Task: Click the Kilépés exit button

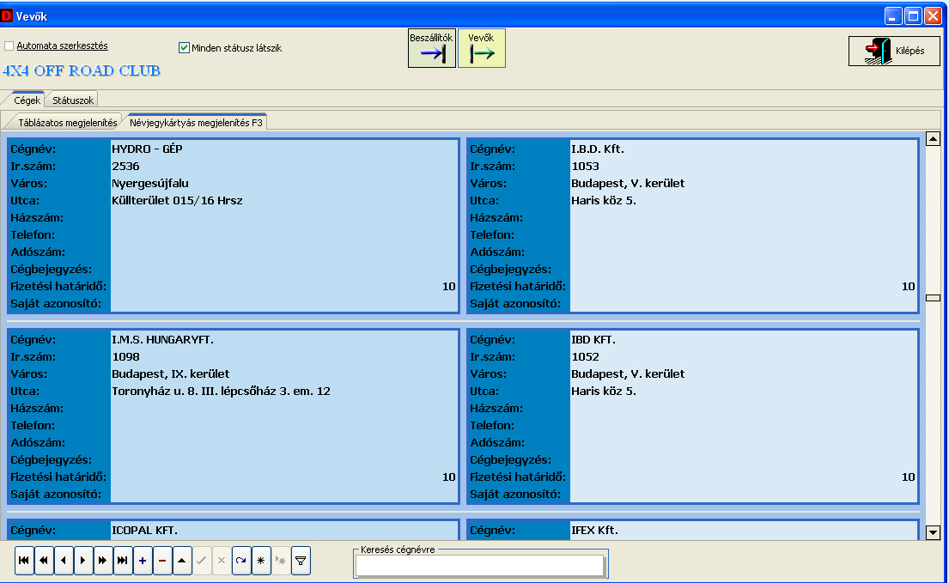Action: point(894,51)
